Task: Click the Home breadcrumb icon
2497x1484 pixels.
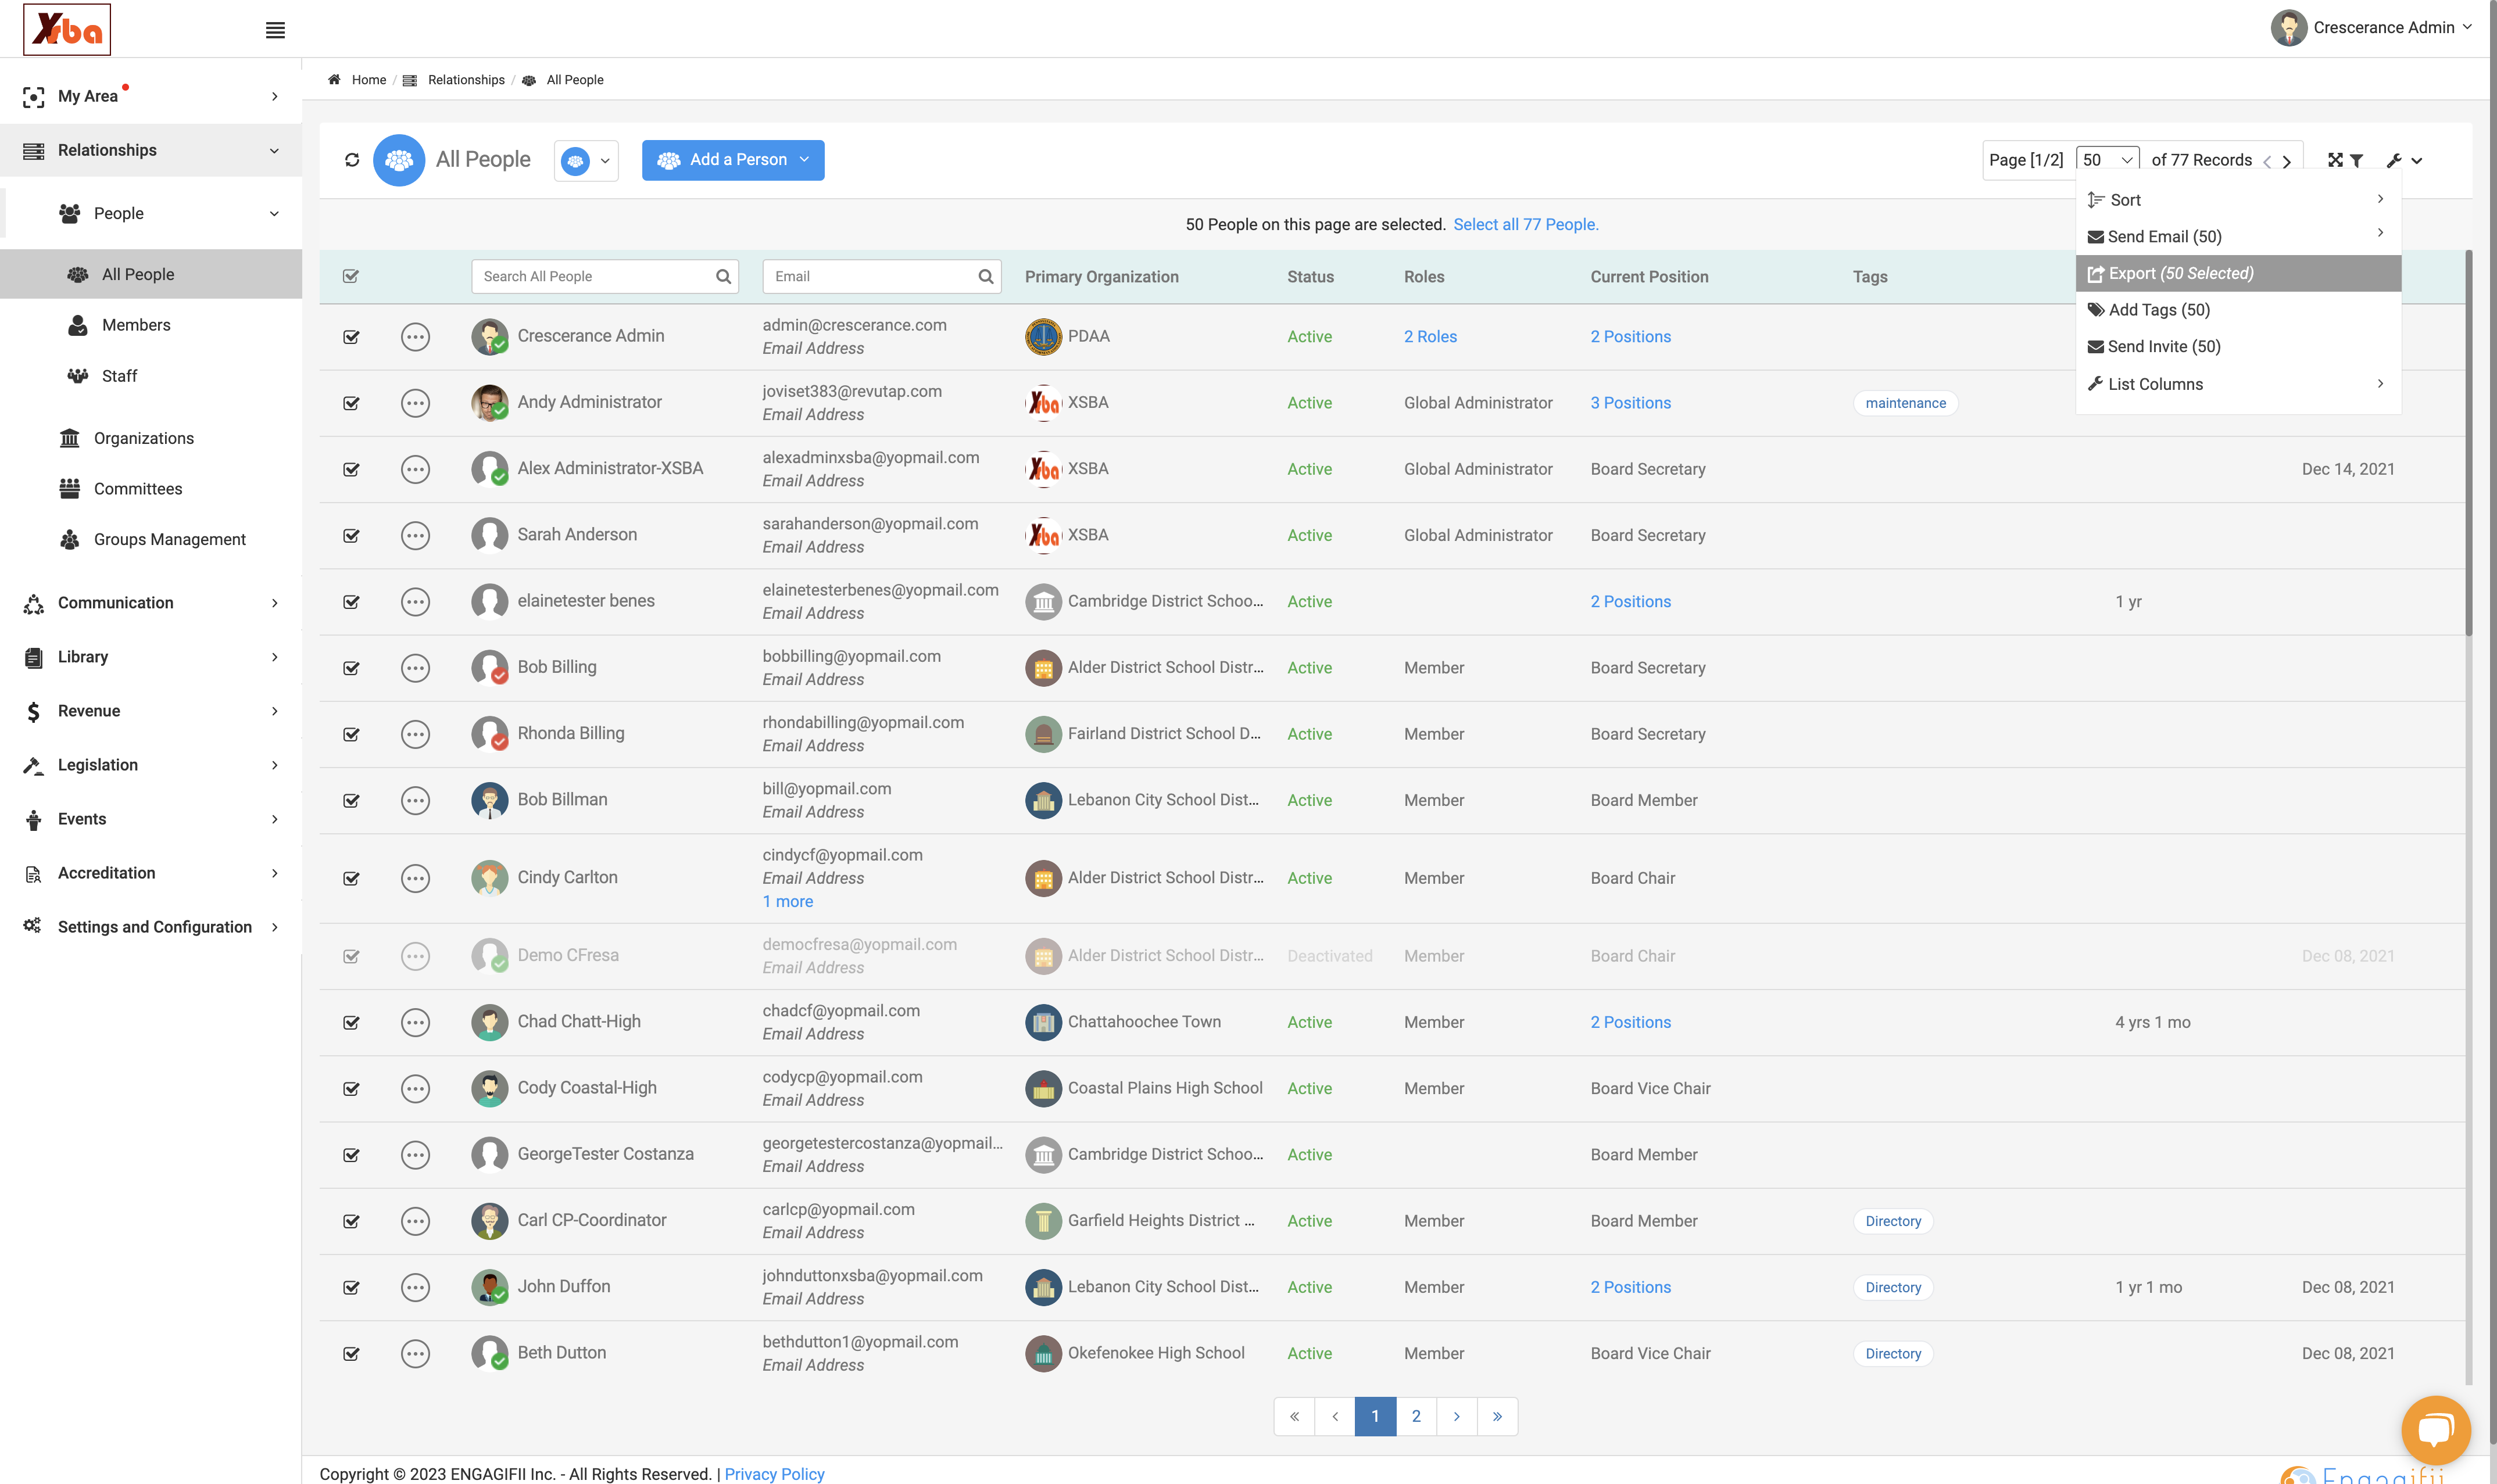Action: tap(334, 80)
